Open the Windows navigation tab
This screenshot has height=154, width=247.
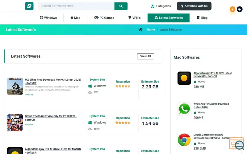coord(48,18)
